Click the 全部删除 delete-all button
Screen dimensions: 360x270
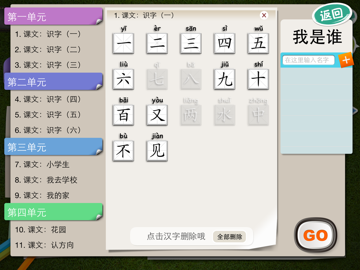click(229, 237)
